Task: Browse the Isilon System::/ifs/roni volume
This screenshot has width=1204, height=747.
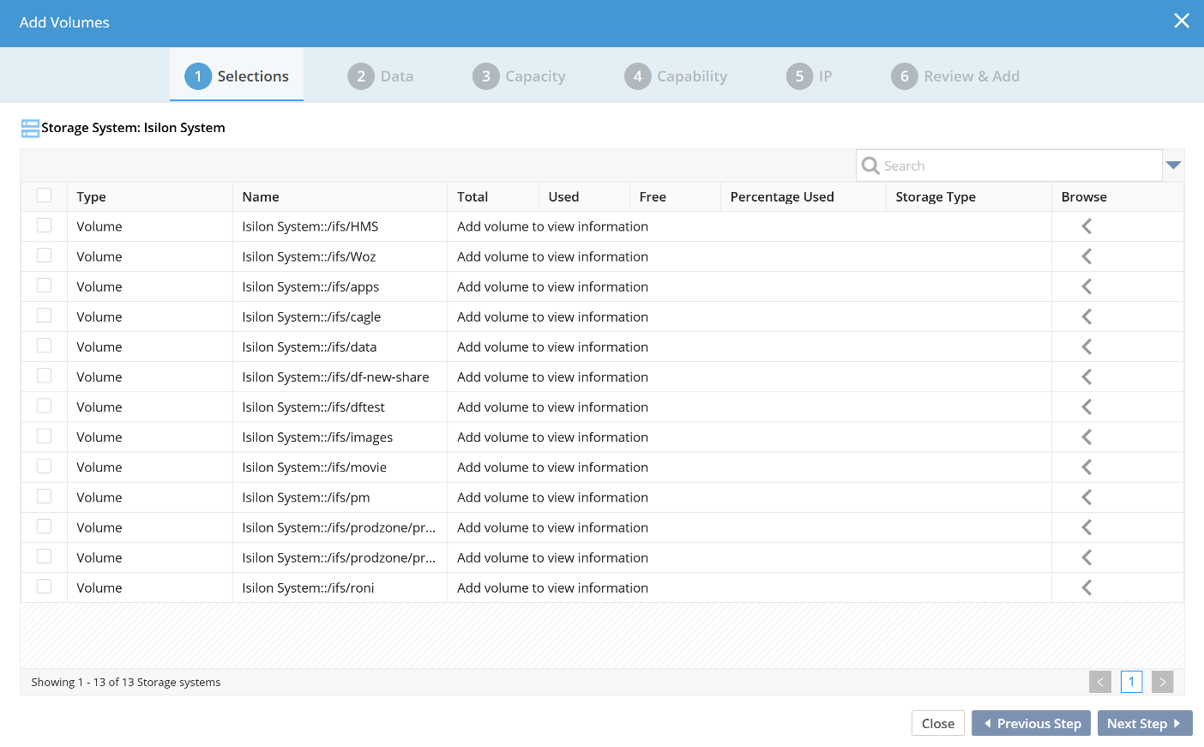Action: point(1087,587)
